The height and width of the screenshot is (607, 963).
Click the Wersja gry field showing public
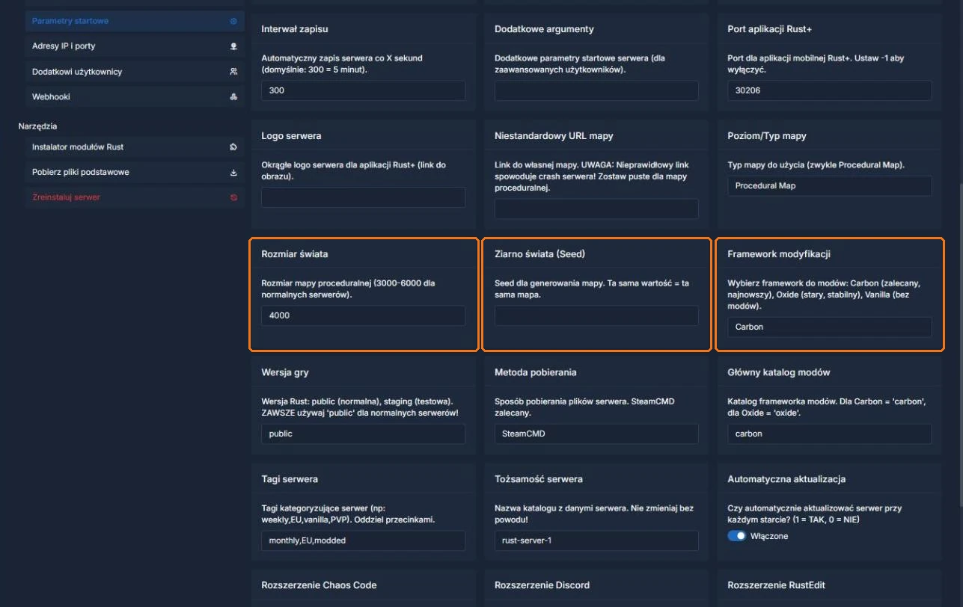tap(363, 434)
